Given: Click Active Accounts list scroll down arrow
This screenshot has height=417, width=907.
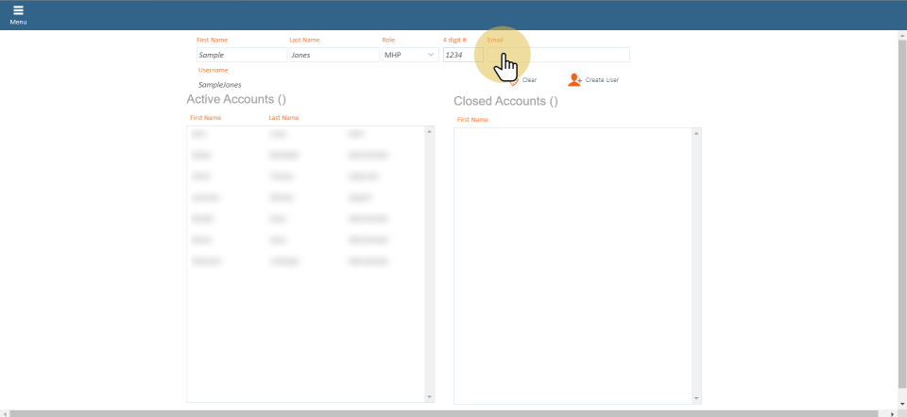Looking at the screenshot, I should pos(430,397).
